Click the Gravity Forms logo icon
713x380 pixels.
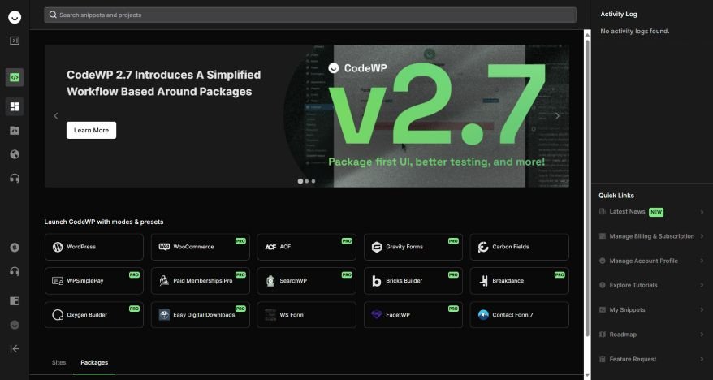pos(377,247)
